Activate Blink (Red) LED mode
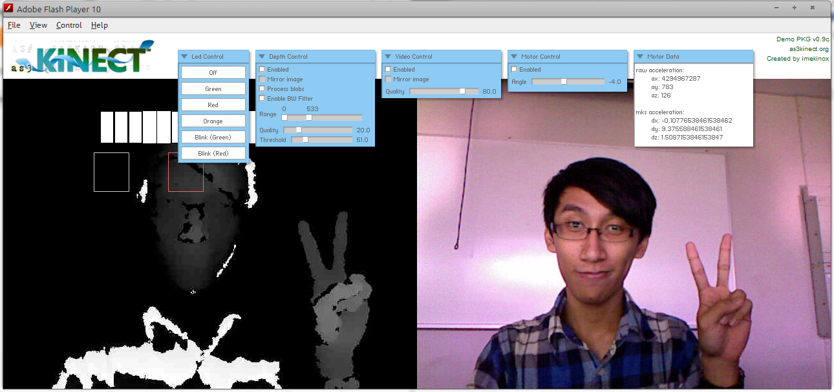 [x=213, y=152]
